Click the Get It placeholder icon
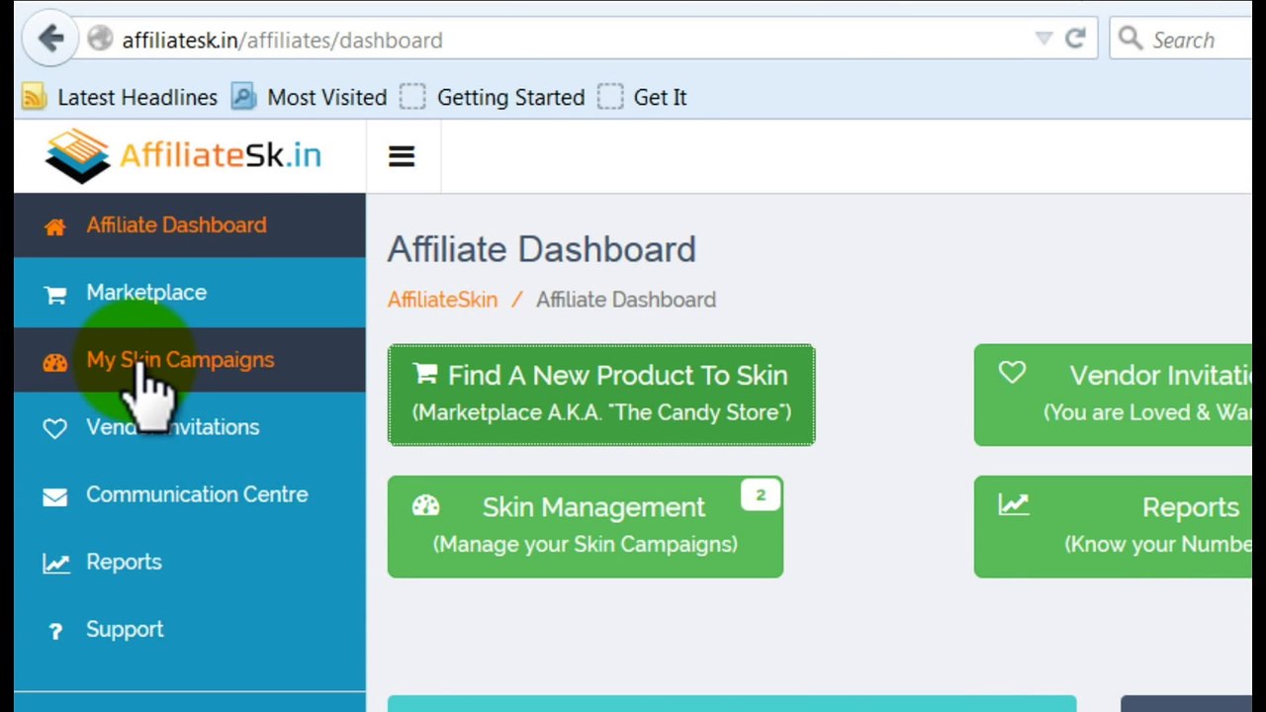 (610, 96)
